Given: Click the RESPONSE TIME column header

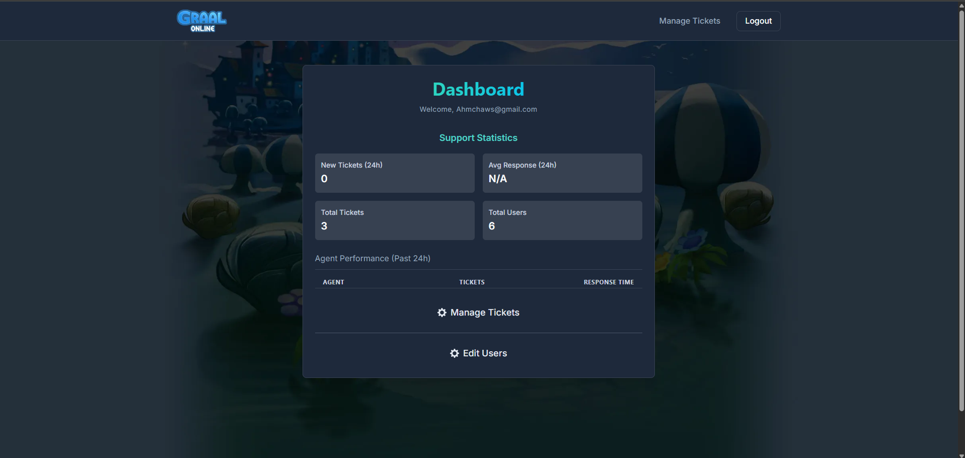Looking at the screenshot, I should (x=609, y=282).
